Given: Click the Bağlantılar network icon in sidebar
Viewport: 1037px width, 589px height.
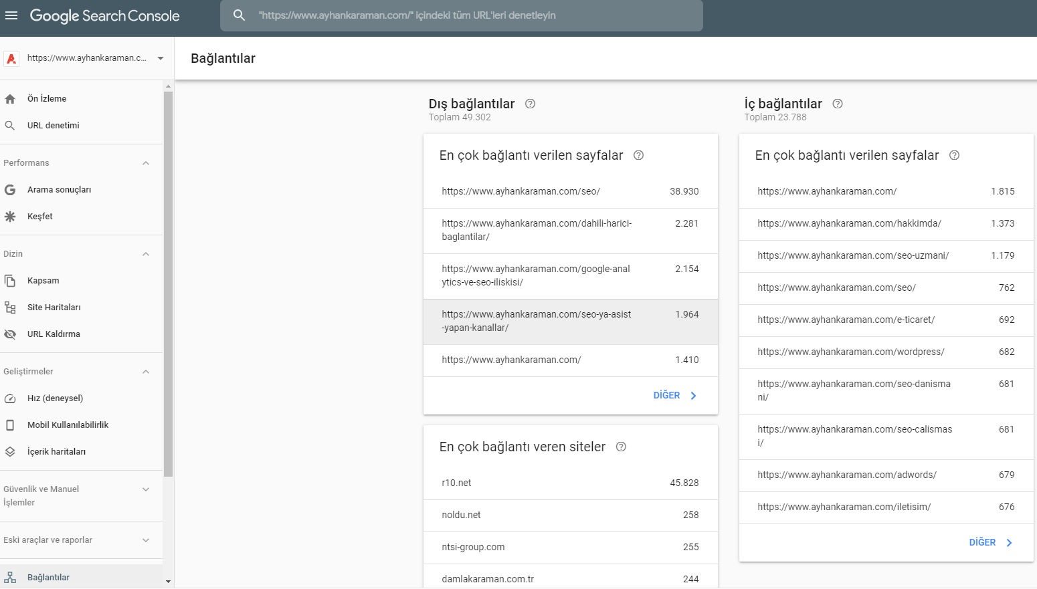Looking at the screenshot, I should click(10, 578).
